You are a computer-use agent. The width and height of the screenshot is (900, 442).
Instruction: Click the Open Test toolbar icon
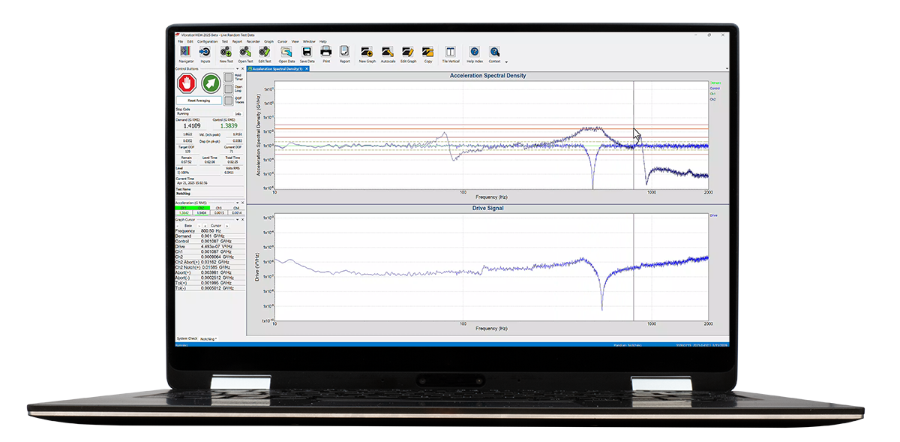pyautogui.click(x=245, y=53)
